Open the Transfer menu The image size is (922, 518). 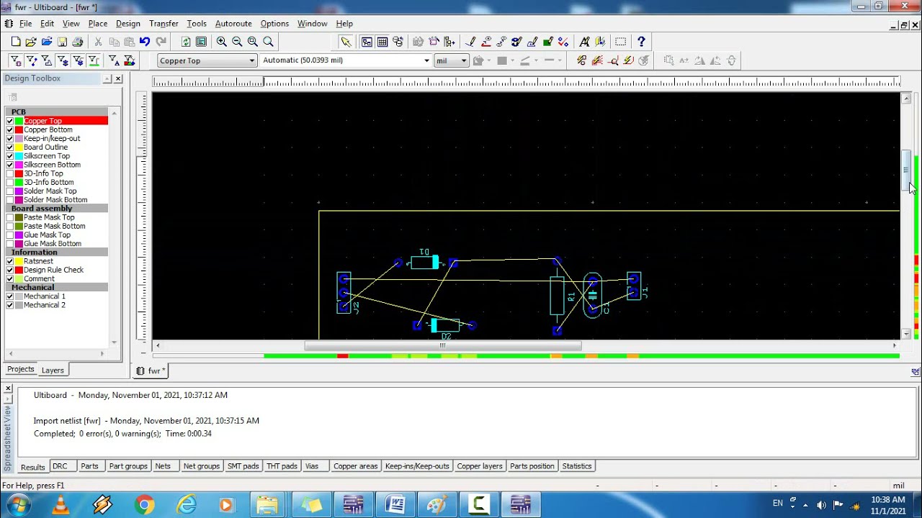click(x=164, y=24)
